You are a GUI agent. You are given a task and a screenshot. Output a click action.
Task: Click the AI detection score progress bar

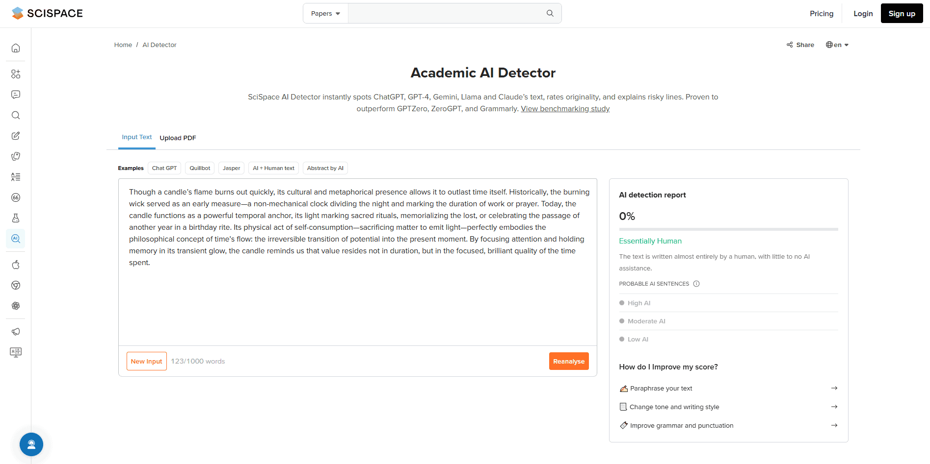(728, 229)
